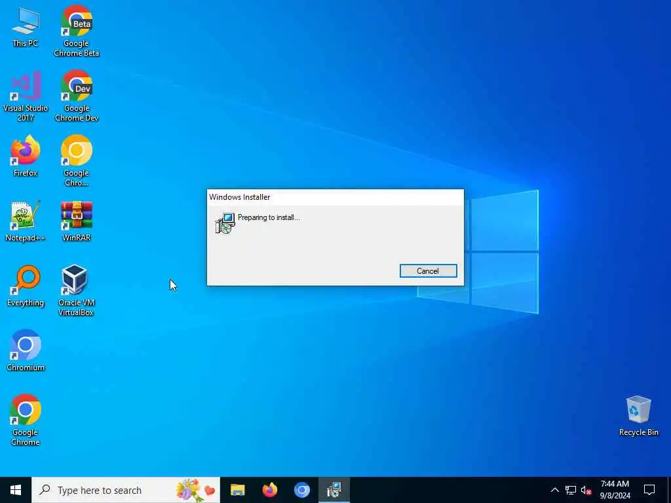Viewport: 671px width, 503px height.
Task: Open clock and date flyout 7:44 AM
Action: pos(615,490)
